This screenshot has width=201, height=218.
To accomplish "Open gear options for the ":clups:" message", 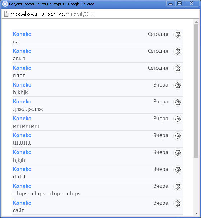I will pos(178,186).
